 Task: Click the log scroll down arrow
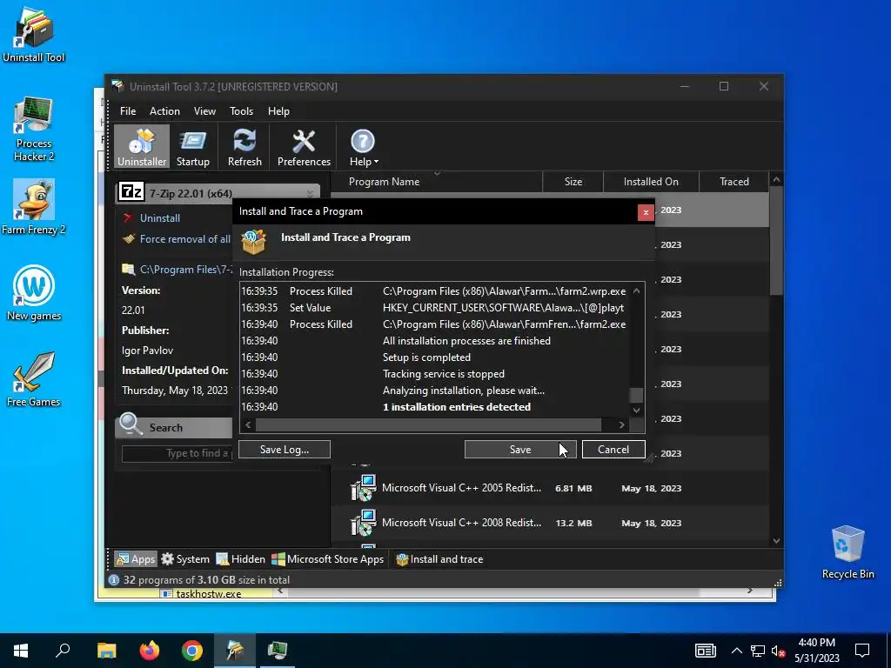(636, 410)
